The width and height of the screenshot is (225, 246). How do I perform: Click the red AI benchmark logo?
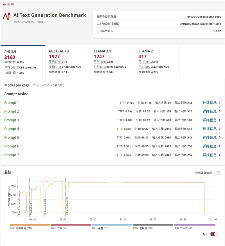tap(6, 16)
